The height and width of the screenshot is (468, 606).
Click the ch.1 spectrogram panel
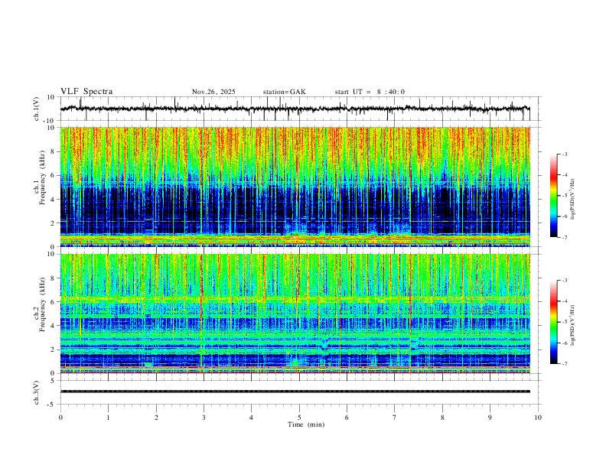[295, 187]
